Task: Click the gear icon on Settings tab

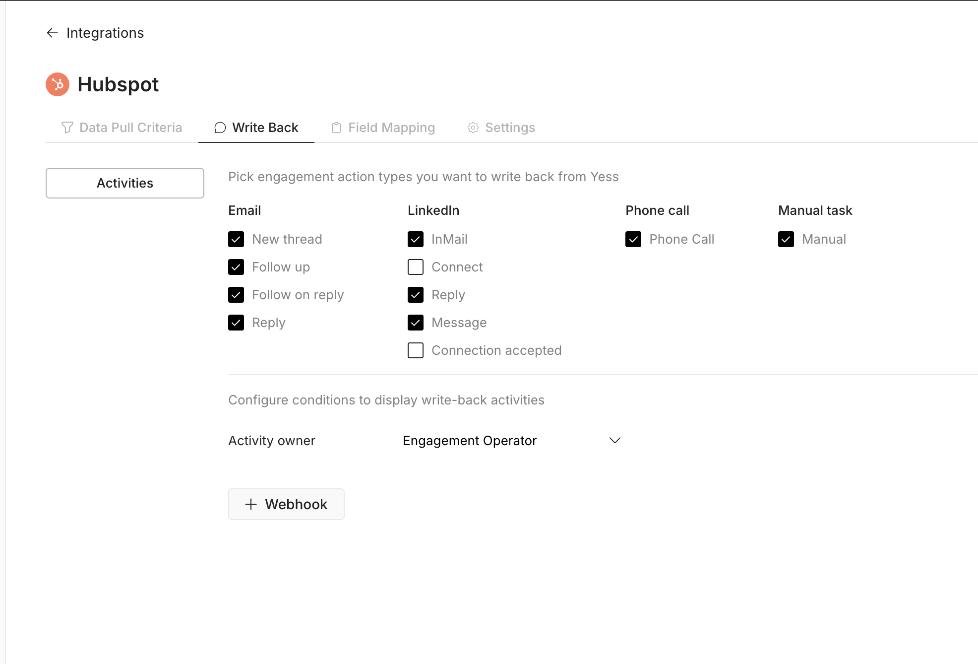Action: (x=473, y=128)
